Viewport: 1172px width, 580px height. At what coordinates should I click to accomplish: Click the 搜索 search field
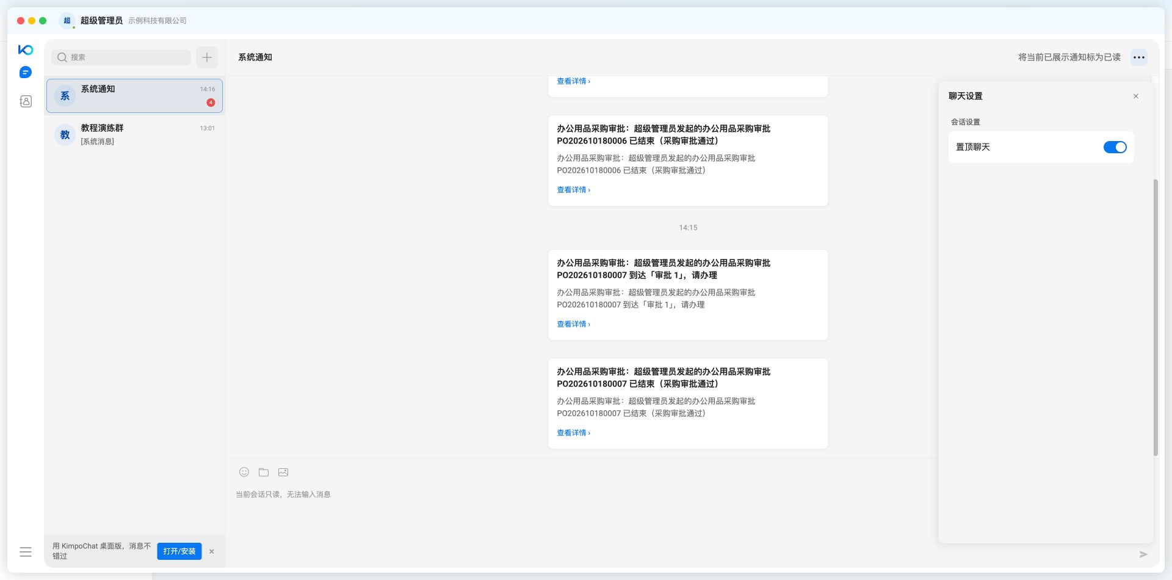pos(121,57)
